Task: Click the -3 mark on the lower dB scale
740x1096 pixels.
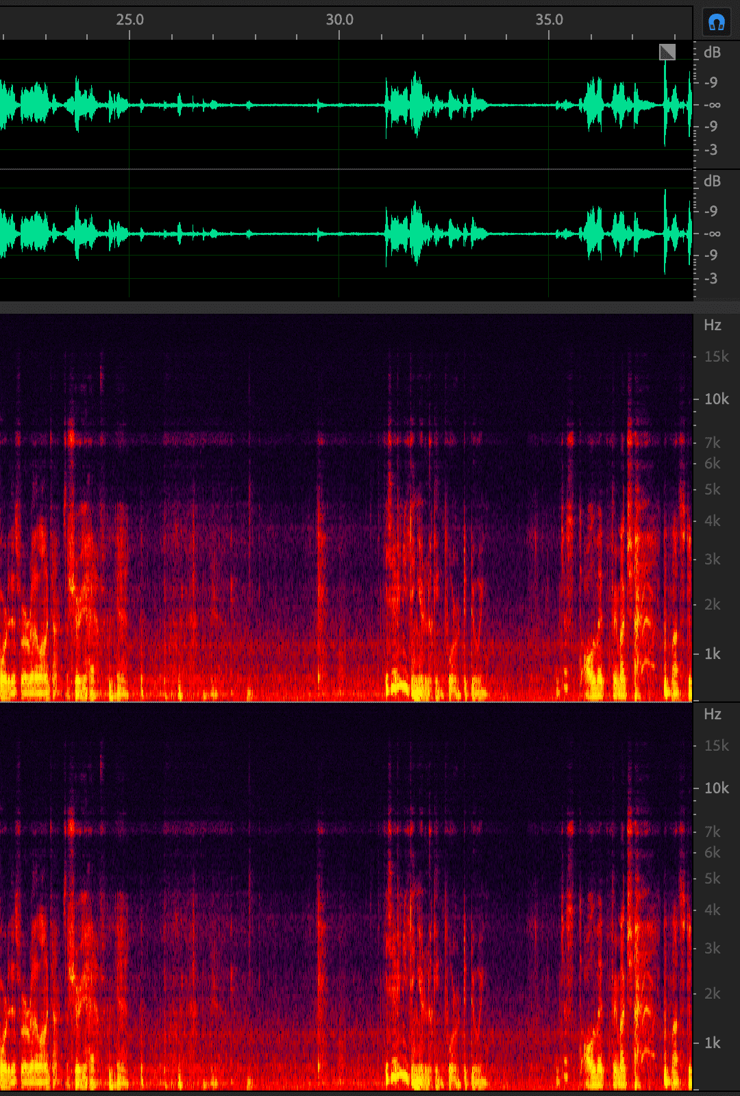Action: click(712, 279)
